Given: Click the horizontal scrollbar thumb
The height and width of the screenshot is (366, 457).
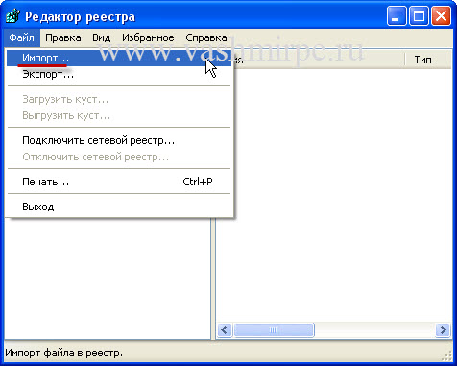Looking at the screenshot, I should [274, 329].
